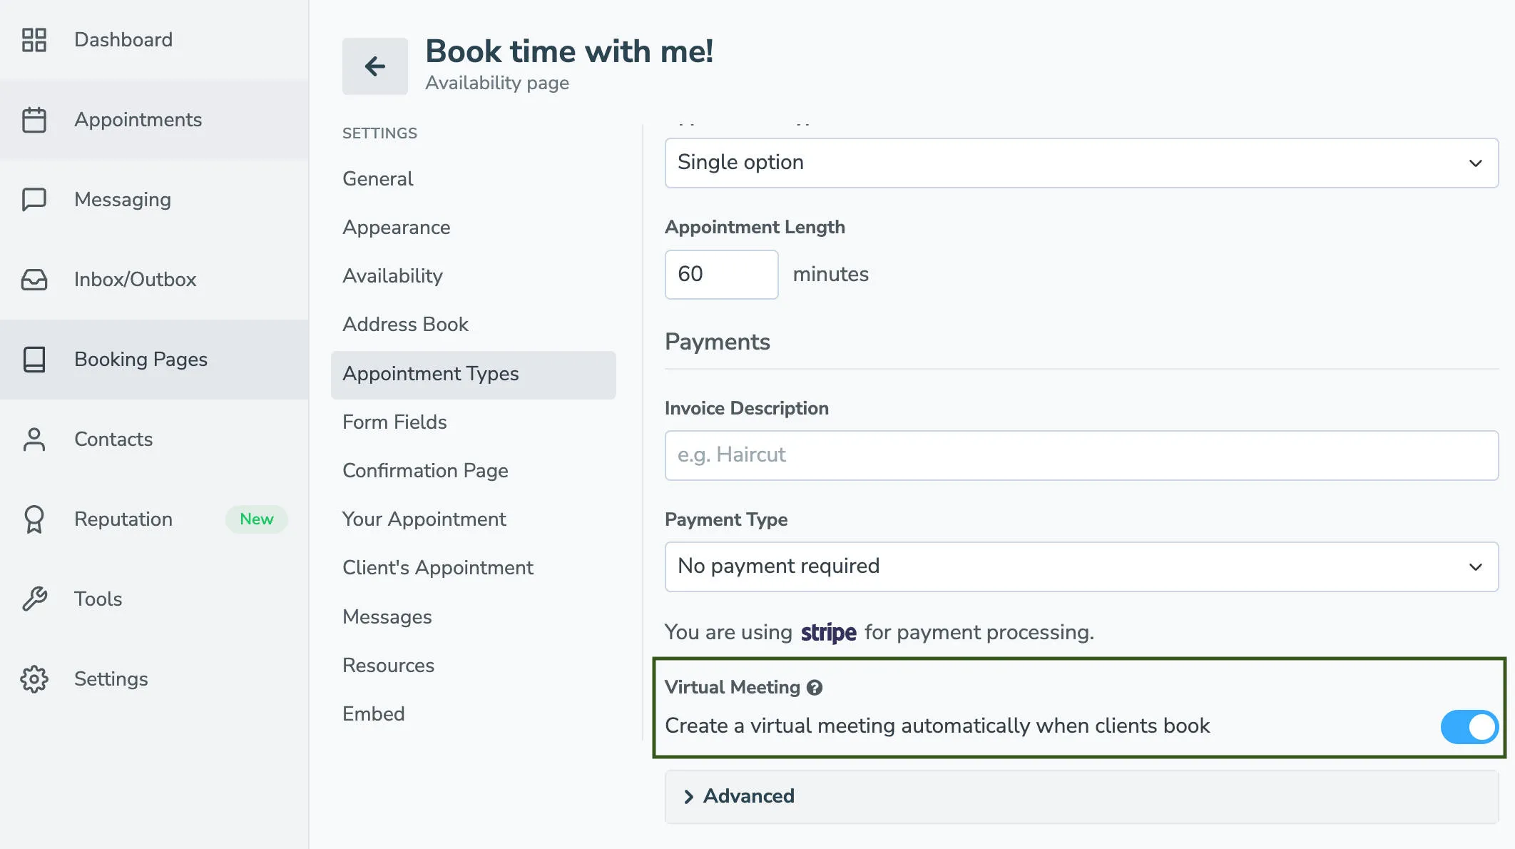The image size is (1515, 849).
Task: Select the Appointment Length minutes box
Action: tap(721, 275)
